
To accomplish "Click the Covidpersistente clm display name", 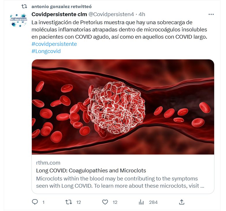I will click(59, 14).
